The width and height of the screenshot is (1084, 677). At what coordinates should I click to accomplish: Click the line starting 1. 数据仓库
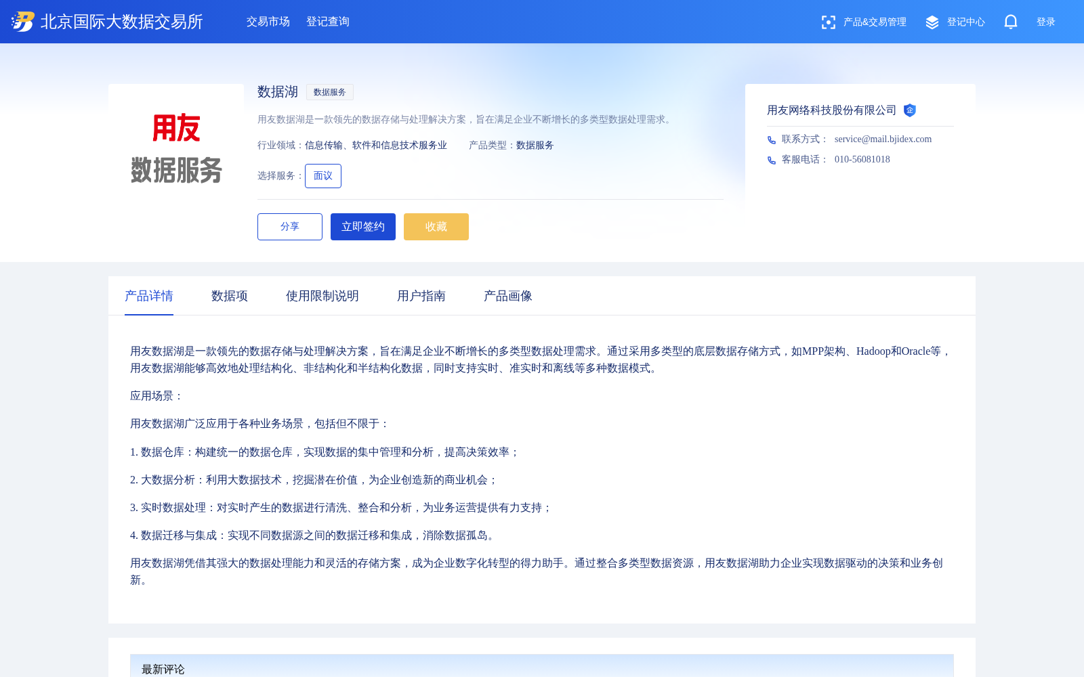point(325,452)
